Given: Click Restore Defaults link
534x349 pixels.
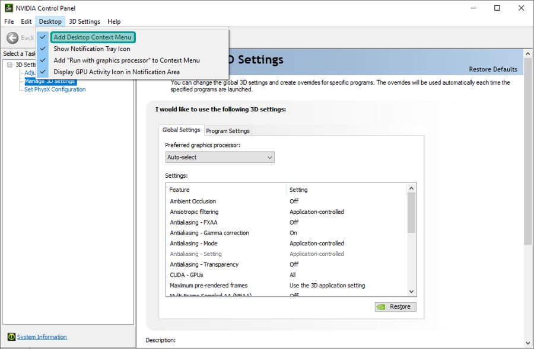Looking at the screenshot, I should pos(493,69).
